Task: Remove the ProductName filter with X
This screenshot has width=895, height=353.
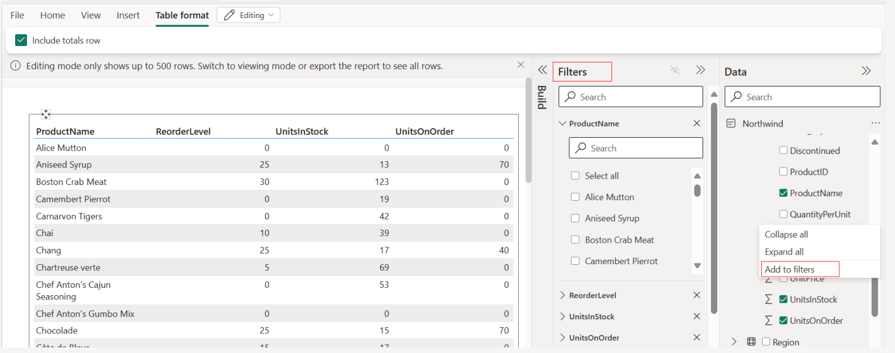Action: coord(697,123)
